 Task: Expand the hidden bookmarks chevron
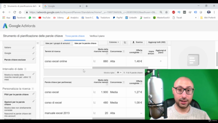tap(196, 18)
